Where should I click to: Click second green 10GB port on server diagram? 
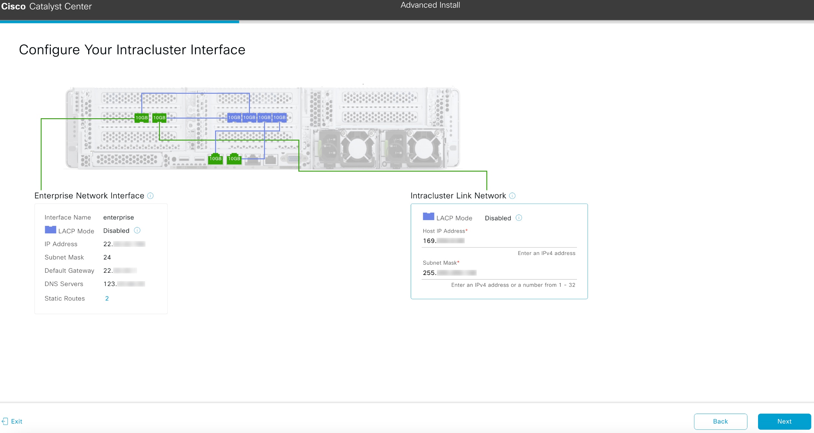coord(159,118)
